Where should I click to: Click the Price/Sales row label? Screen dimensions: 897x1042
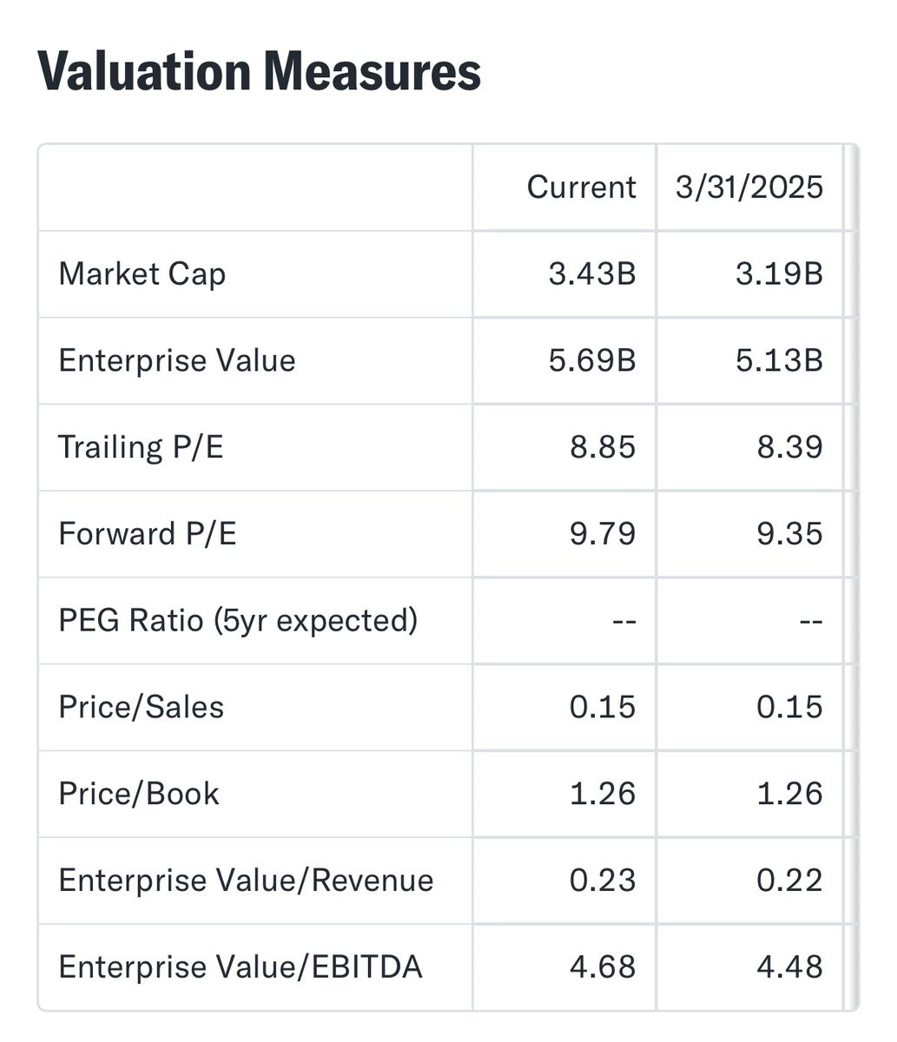[141, 708]
